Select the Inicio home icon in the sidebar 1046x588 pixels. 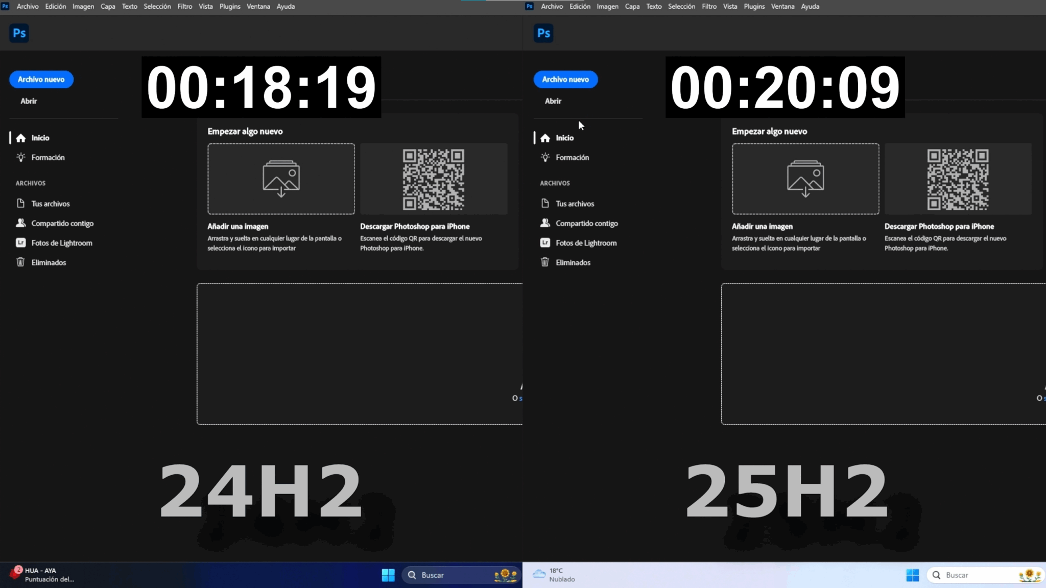(21, 138)
